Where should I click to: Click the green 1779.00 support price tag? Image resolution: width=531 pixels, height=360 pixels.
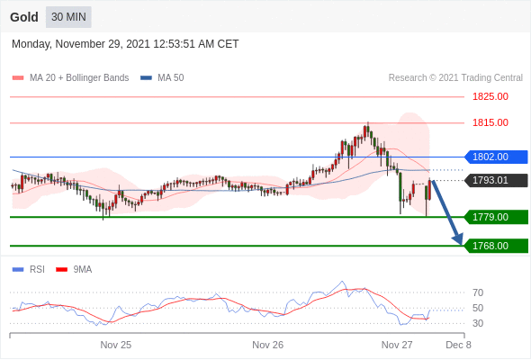click(496, 217)
